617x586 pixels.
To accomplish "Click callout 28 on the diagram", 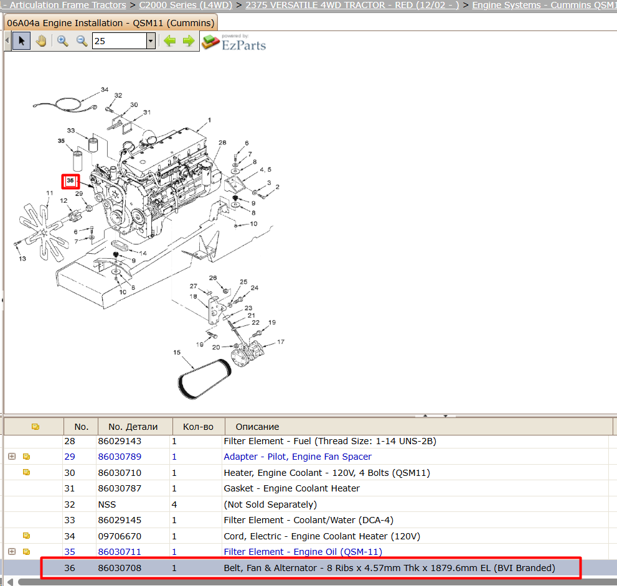I will tap(222, 142).
